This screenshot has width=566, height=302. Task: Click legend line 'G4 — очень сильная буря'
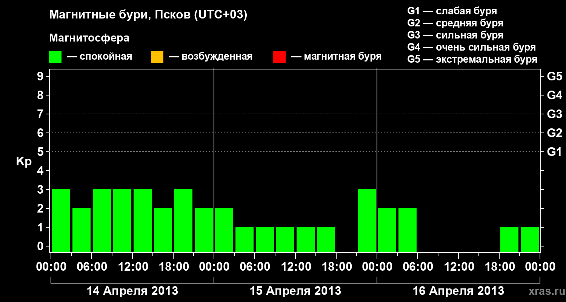tap(472, 47)
